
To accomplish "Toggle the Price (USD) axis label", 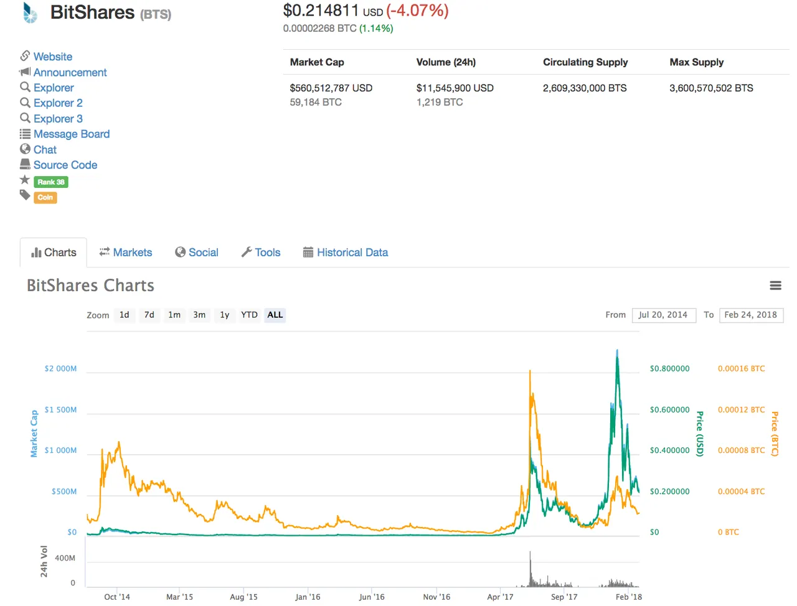I will coord(700,434).
